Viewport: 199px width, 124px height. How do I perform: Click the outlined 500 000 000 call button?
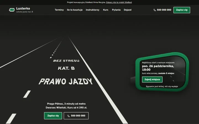tap(76, 116)
